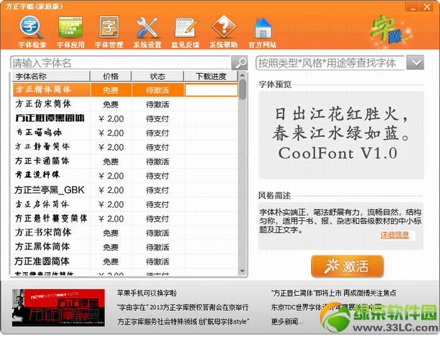Select the 方正仿宋简体 font row
Screen dimensions: 440x341
[x=126, y=104]
